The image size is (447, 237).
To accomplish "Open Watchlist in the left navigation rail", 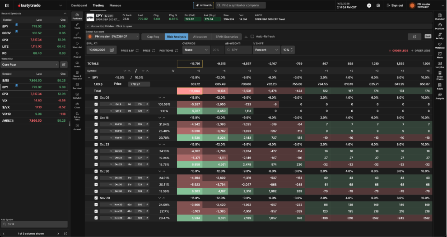I will coord(77,45).
